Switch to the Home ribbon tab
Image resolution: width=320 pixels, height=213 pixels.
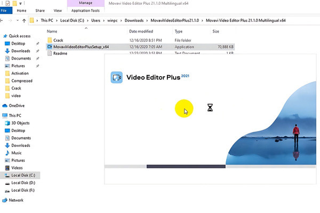(x=21, y=11)
